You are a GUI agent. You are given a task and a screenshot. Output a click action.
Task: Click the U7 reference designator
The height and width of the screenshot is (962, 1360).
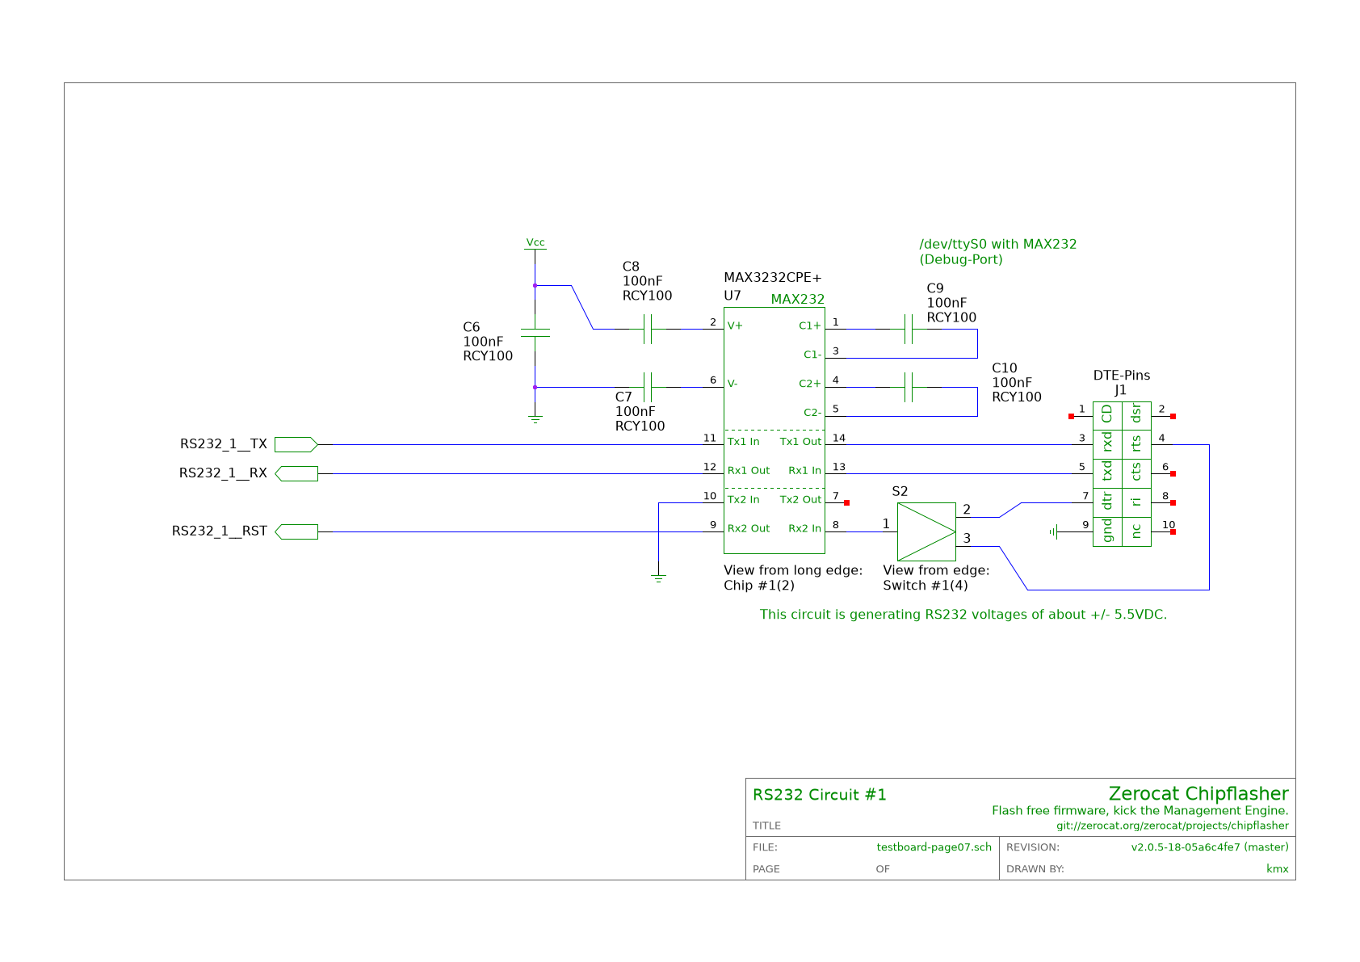(x=732, y=296)
